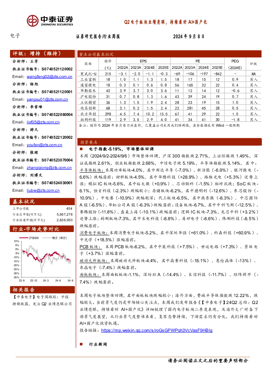Click the footer disclaimer 请务必阅读正文之后的重要声明部分
266x376 pixels.
point(208,361)
